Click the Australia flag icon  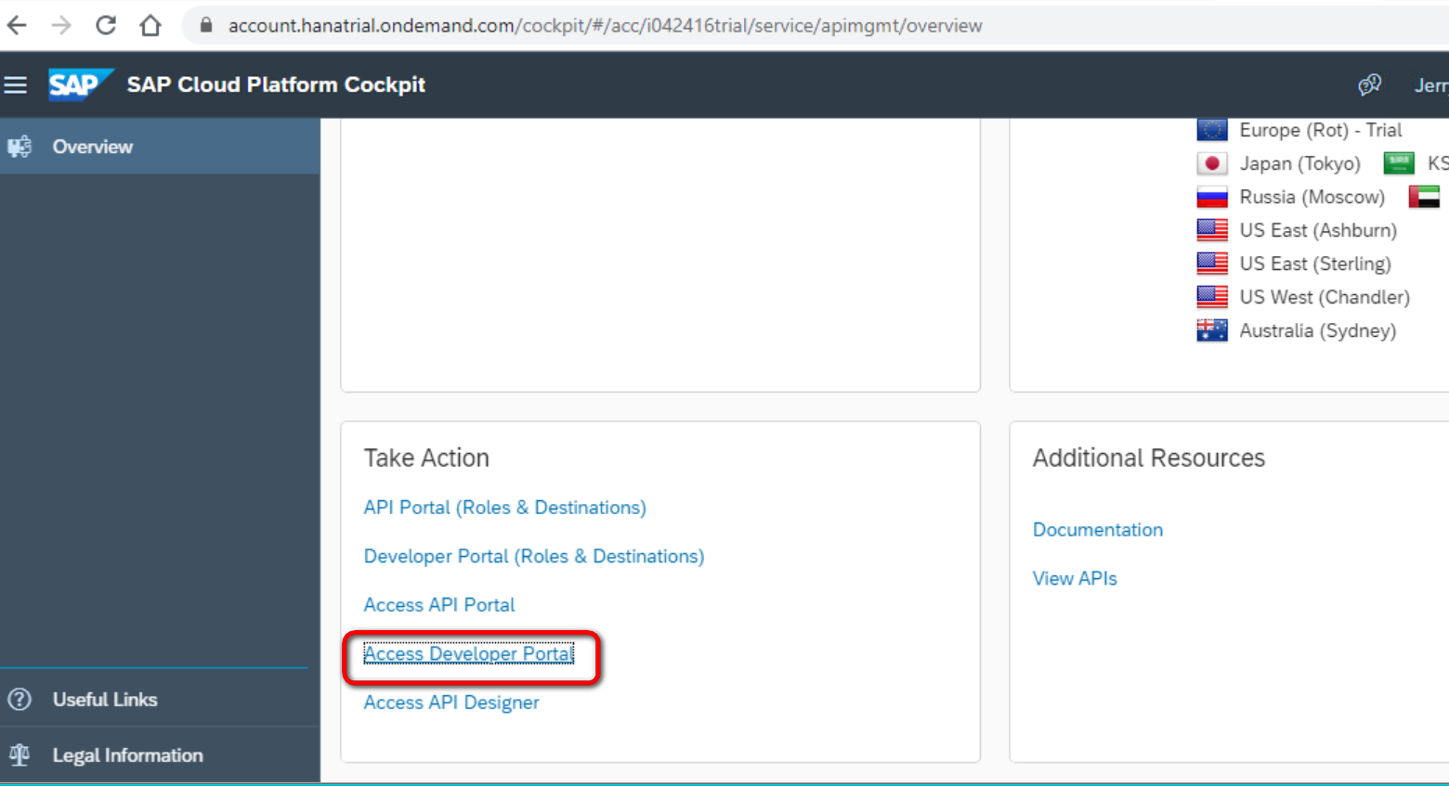click(x=1212, y=330)
